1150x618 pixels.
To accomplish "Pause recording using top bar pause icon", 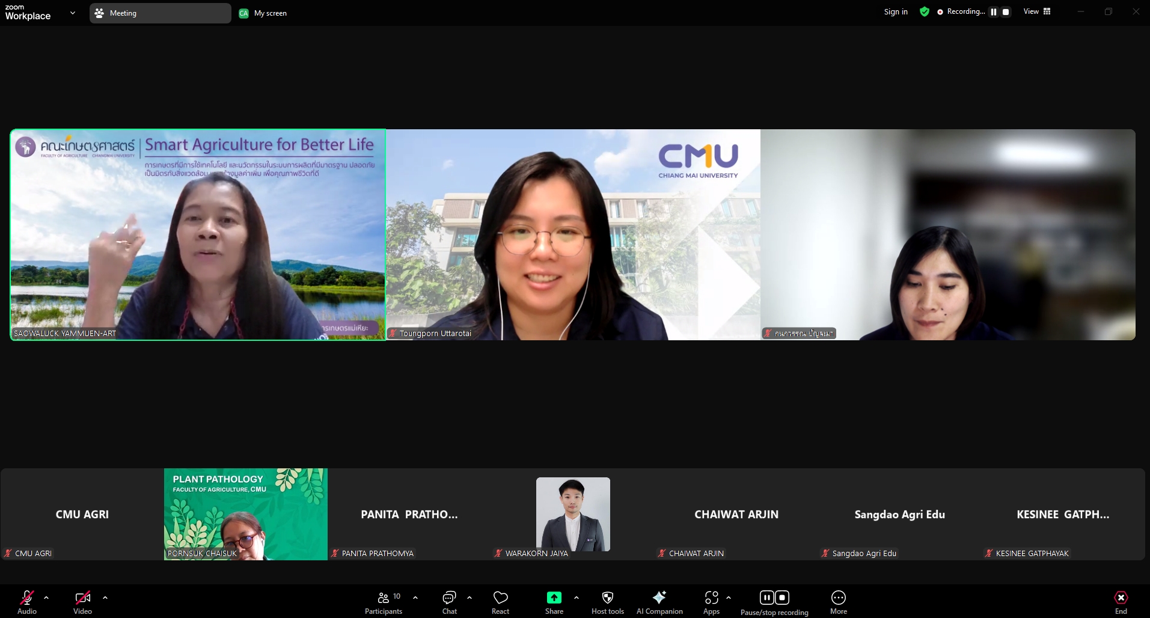I will [x=994, y=12].
